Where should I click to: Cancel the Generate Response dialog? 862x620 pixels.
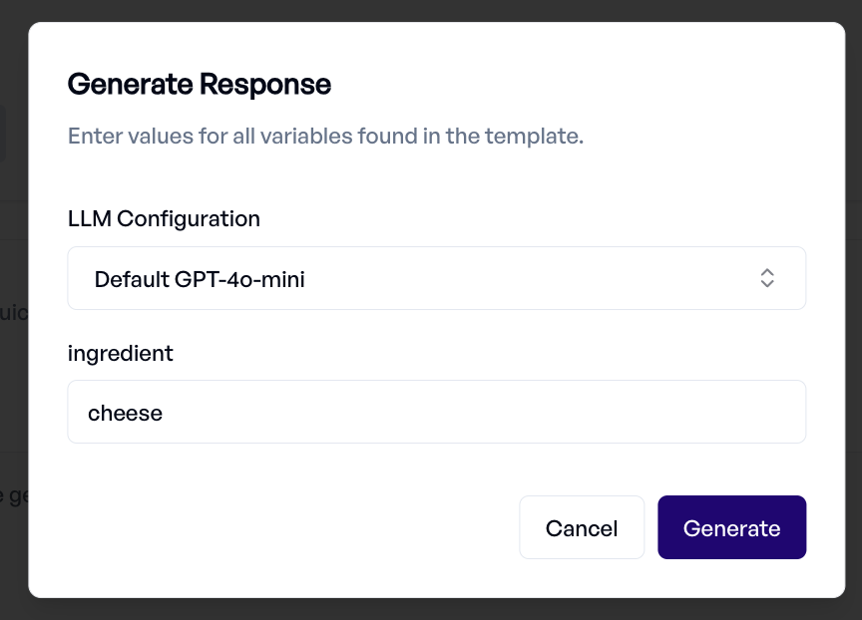pyautogui.click(x=582, y=527)
